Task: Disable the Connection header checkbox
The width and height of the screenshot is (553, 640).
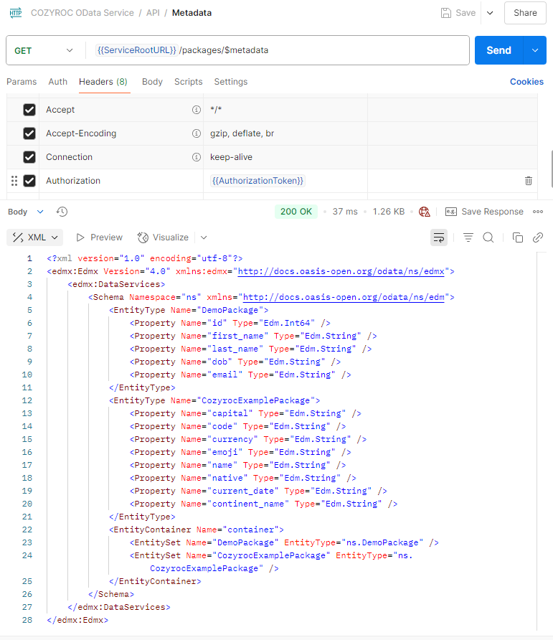Action: (x=29, y=157)
